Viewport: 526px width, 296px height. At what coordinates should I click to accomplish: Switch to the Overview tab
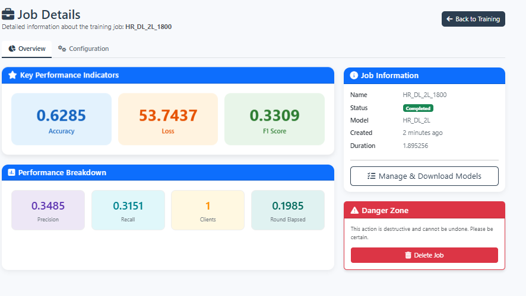[x=27, y=49]
